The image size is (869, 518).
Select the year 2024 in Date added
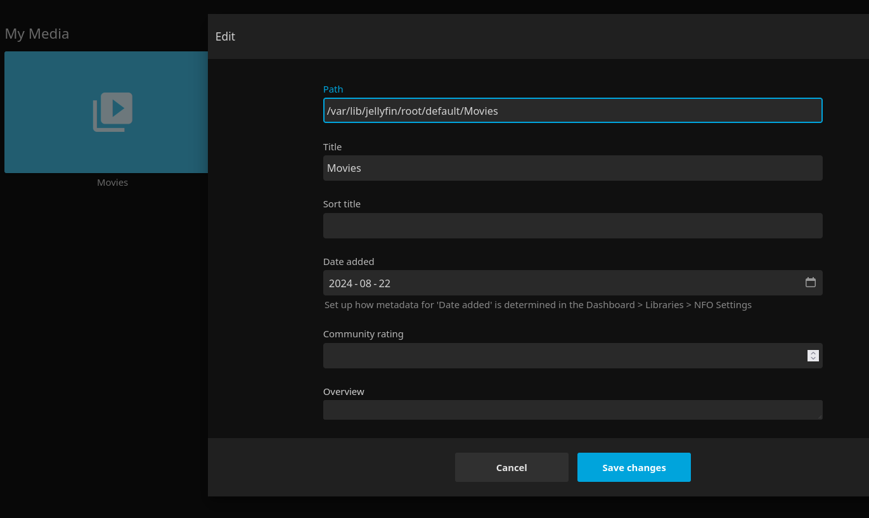pyautogui.click(x=340, y=283)
